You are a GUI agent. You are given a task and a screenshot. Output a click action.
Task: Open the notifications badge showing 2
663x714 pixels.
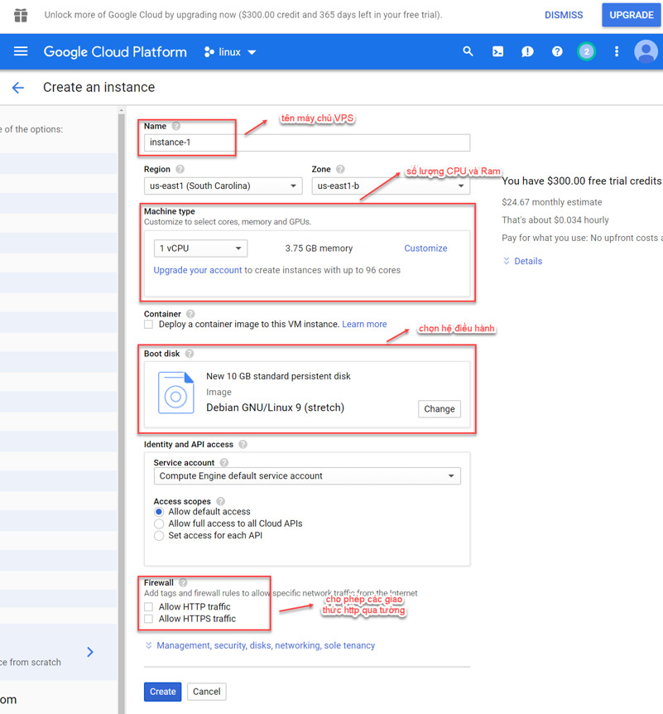(x=587, y=51)
